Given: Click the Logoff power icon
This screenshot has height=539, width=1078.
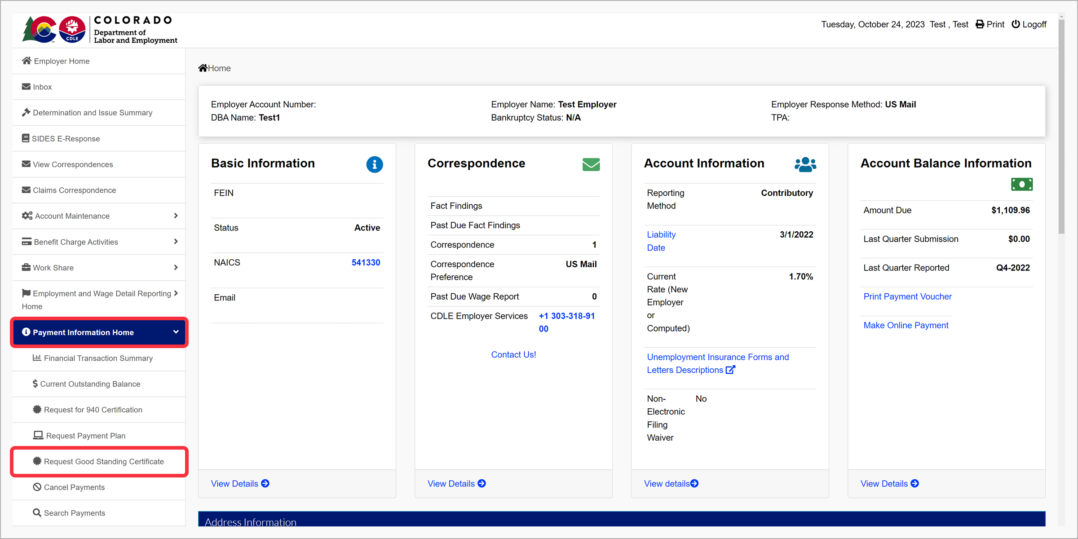Looking at the screenshot, I should (1016, 24).
